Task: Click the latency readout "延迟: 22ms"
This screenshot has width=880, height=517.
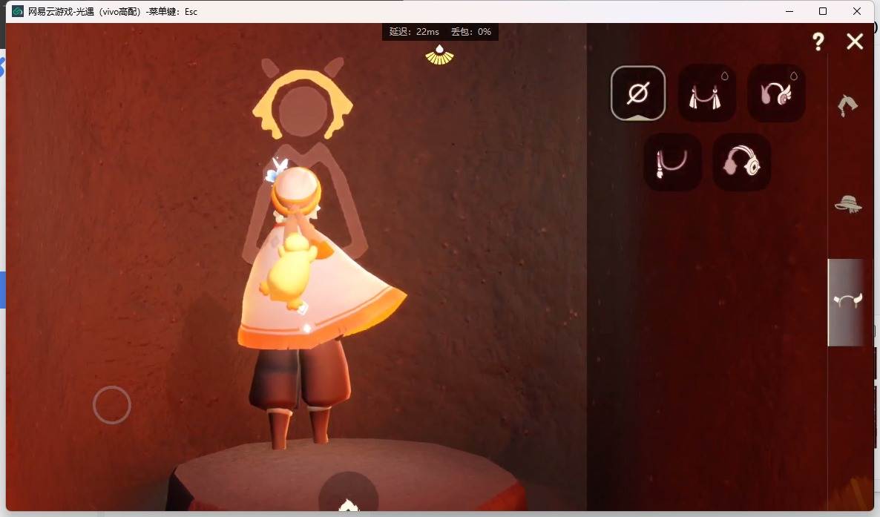Action: point(414,32)
